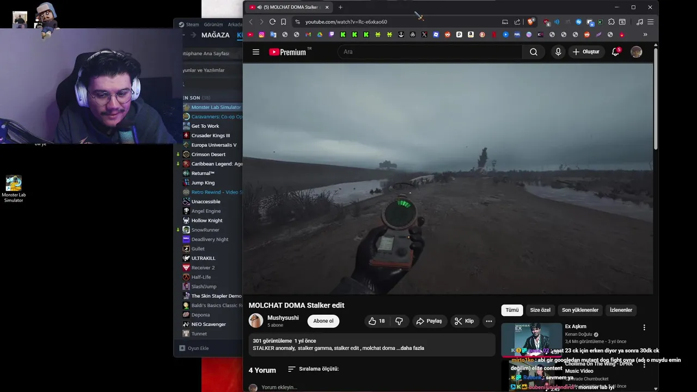Open the account avatar menu on YouTube
697x392 pixels.
(636, 52)
